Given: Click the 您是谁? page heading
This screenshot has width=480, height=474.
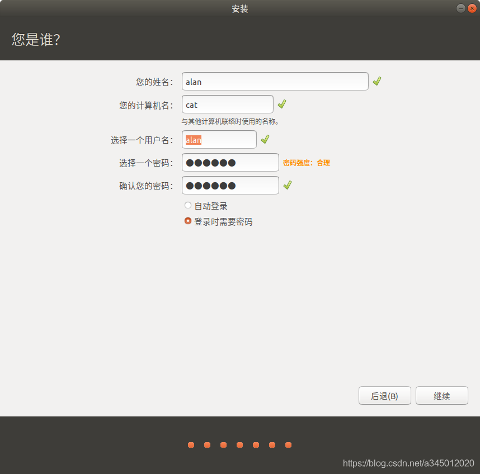Looking at the screenshot, I should coord(36,40).
